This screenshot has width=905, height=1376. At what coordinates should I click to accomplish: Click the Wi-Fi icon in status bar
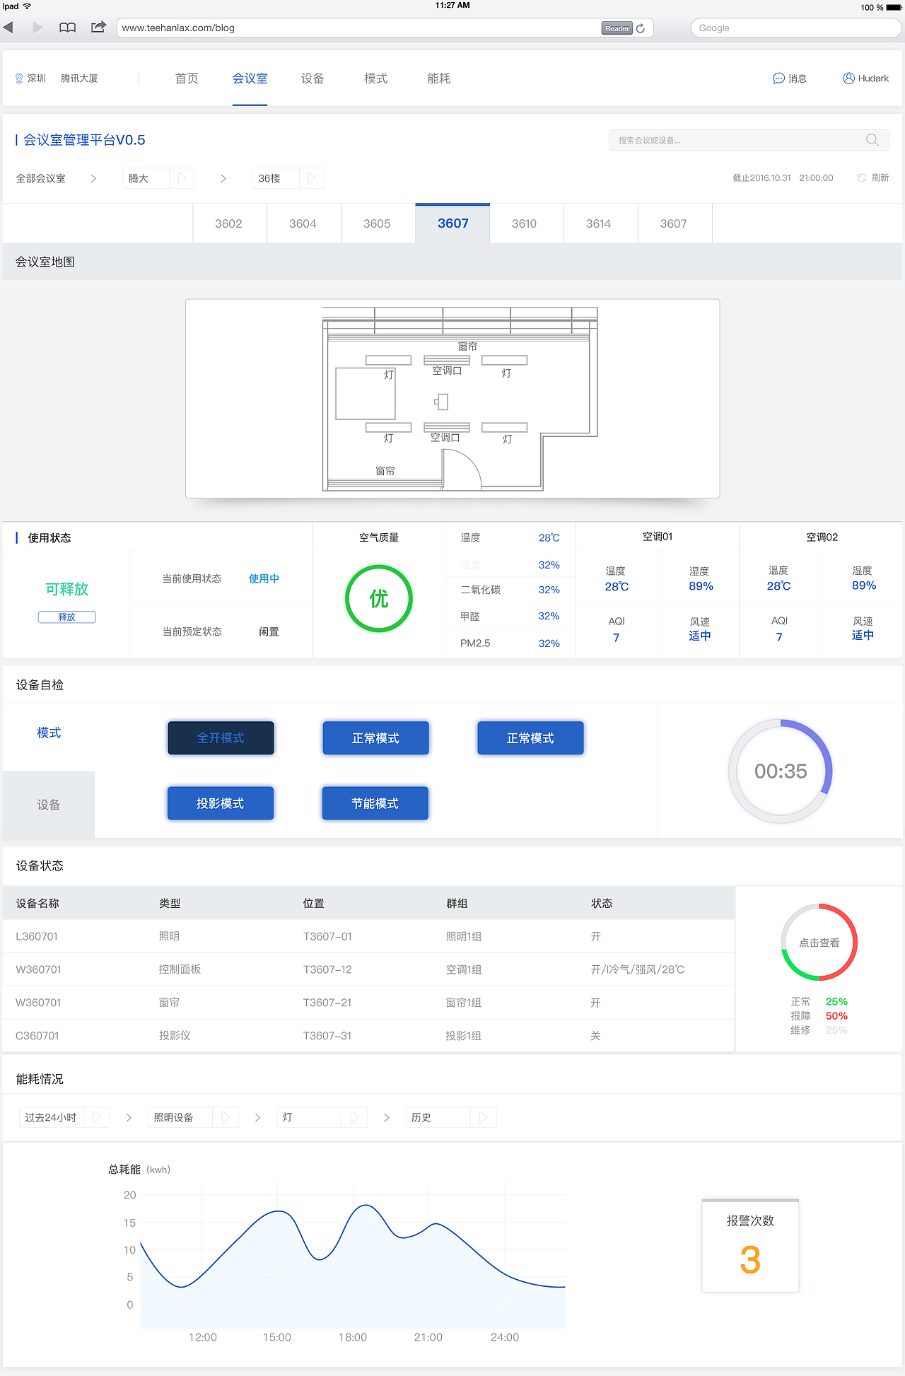[x=27, y=6]
